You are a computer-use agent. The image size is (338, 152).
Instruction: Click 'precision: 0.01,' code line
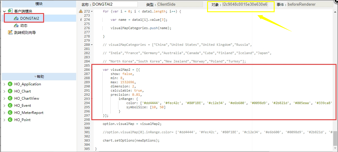(x=126, y=95)
